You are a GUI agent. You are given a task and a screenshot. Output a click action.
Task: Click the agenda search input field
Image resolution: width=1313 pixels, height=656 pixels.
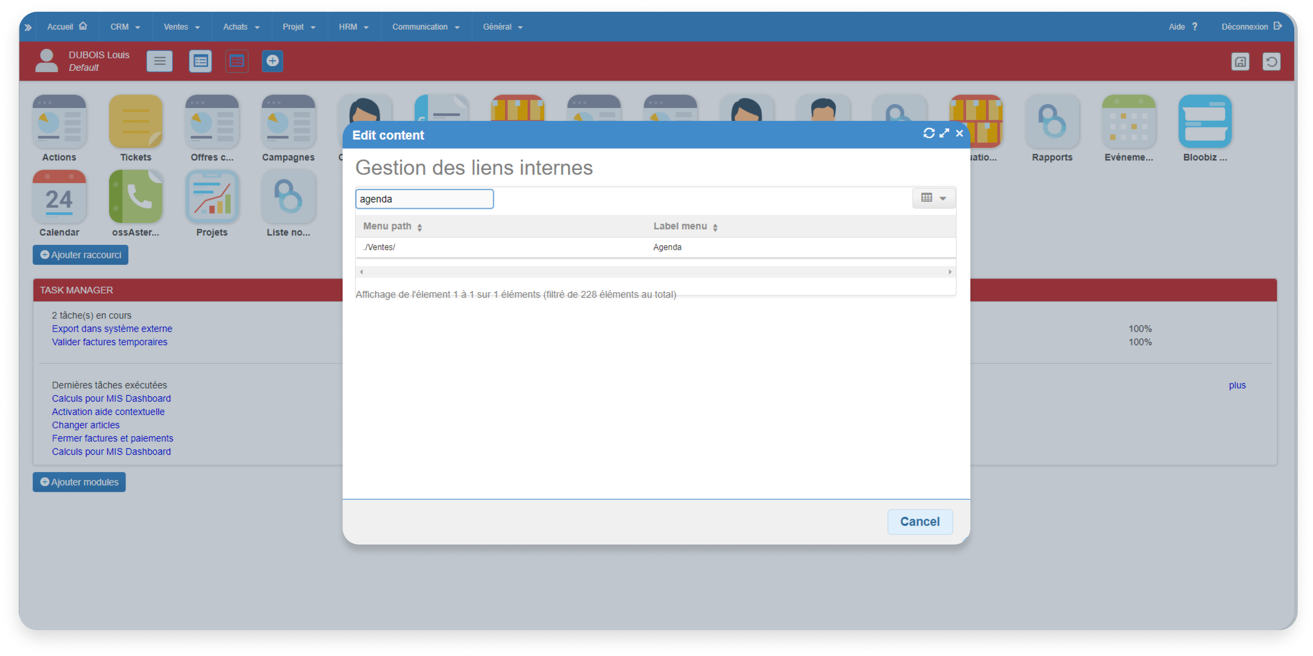coord(424,199)
